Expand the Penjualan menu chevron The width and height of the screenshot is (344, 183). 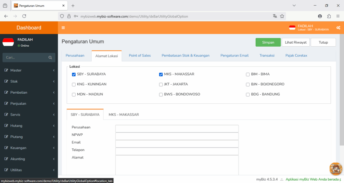coord(54,104)
